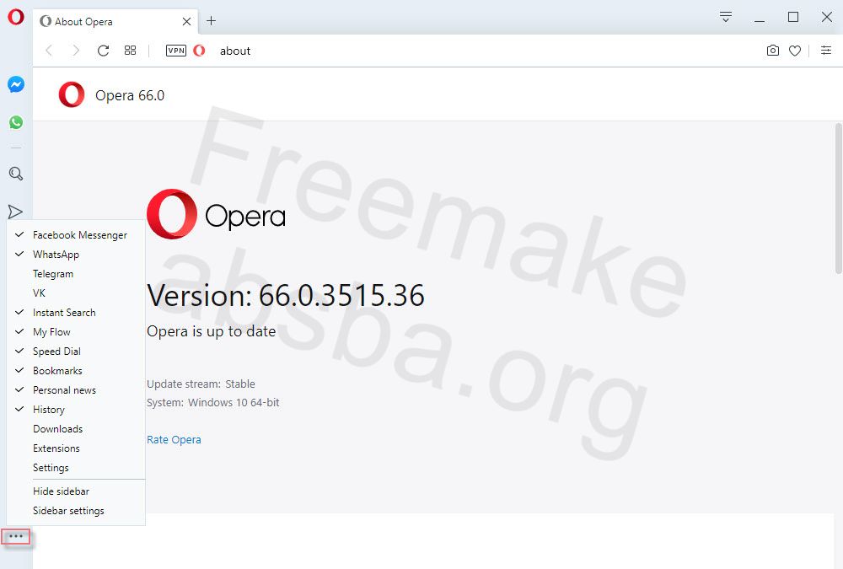Screen dimensions: 843x569
Task: Toggle the VPN badge in address bar
Action: [x=176, y=51]
